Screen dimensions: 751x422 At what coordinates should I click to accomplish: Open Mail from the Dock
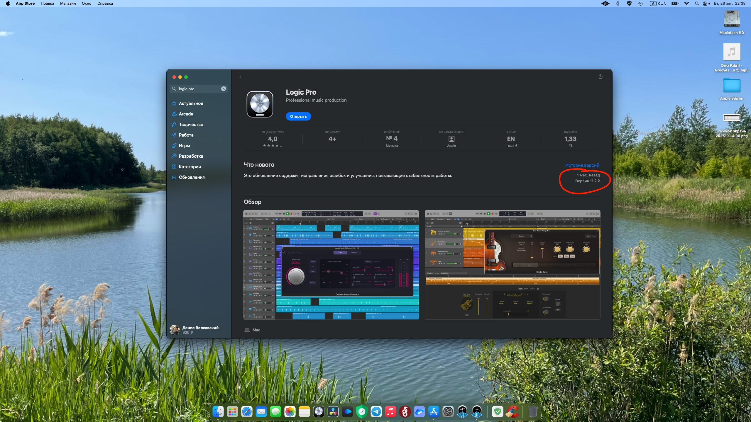261,412
